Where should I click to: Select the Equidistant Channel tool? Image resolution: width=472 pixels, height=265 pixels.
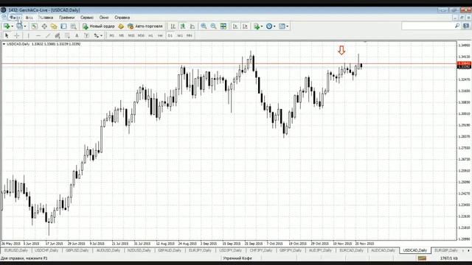(x=58, y=35)
